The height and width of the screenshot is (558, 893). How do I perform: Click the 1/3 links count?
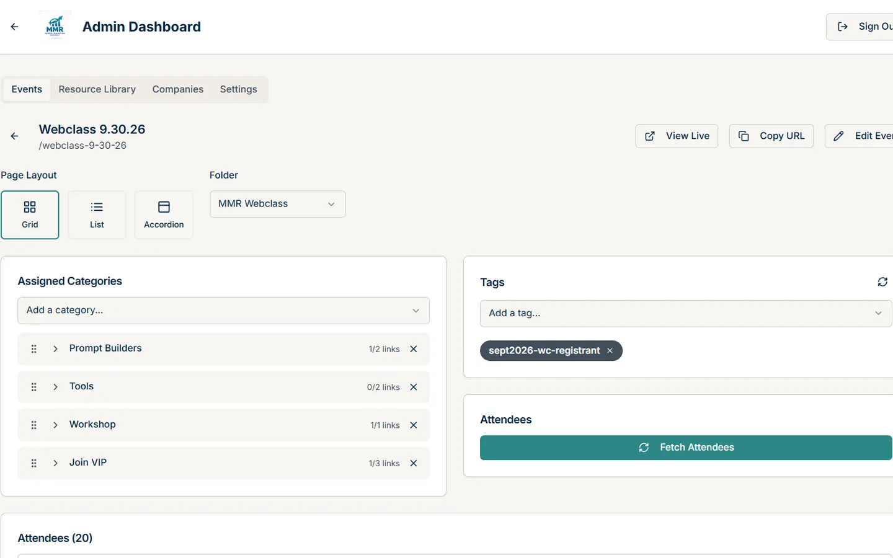[x=384, y=464]
